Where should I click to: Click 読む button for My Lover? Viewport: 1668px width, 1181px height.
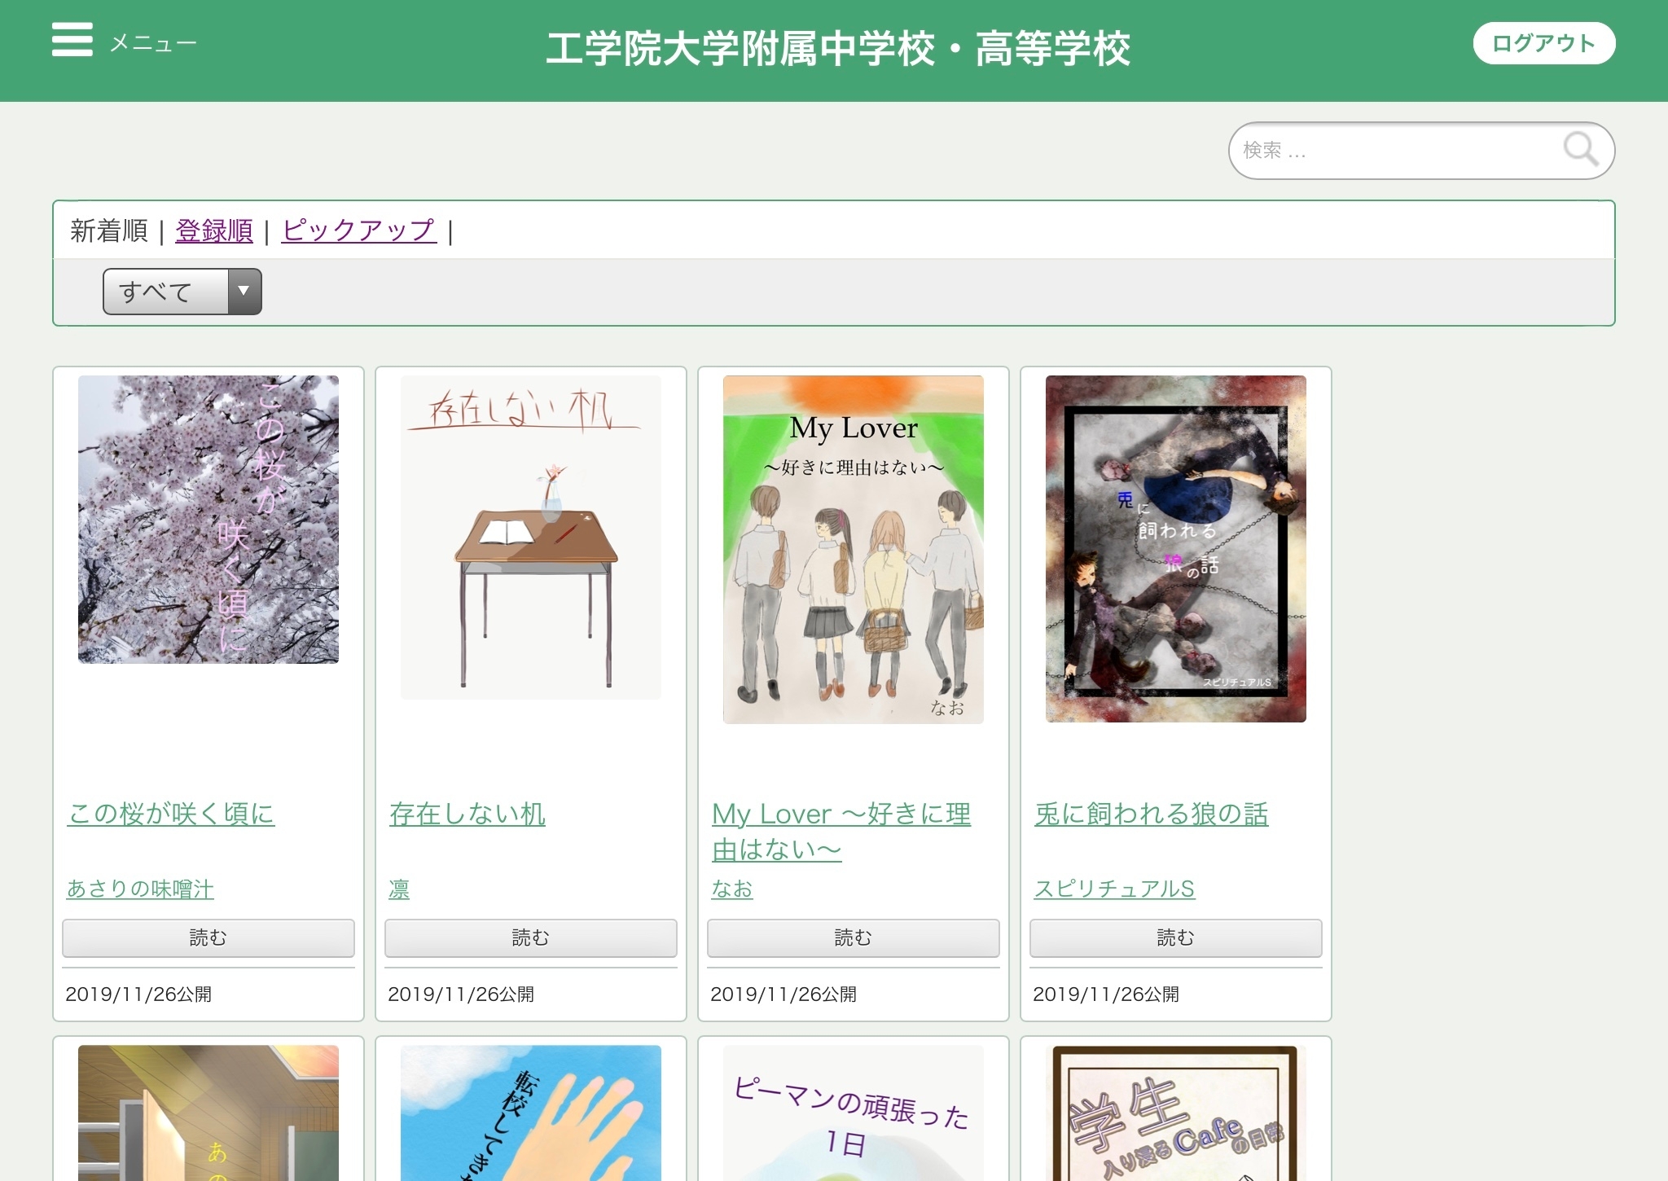coord(853,937)
